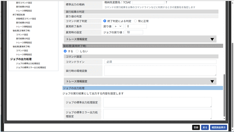The height and width of the screenshot is (132, 234).
Task: Select 終了確認処理 in the sidebar
Action: [x=19, y=15]
